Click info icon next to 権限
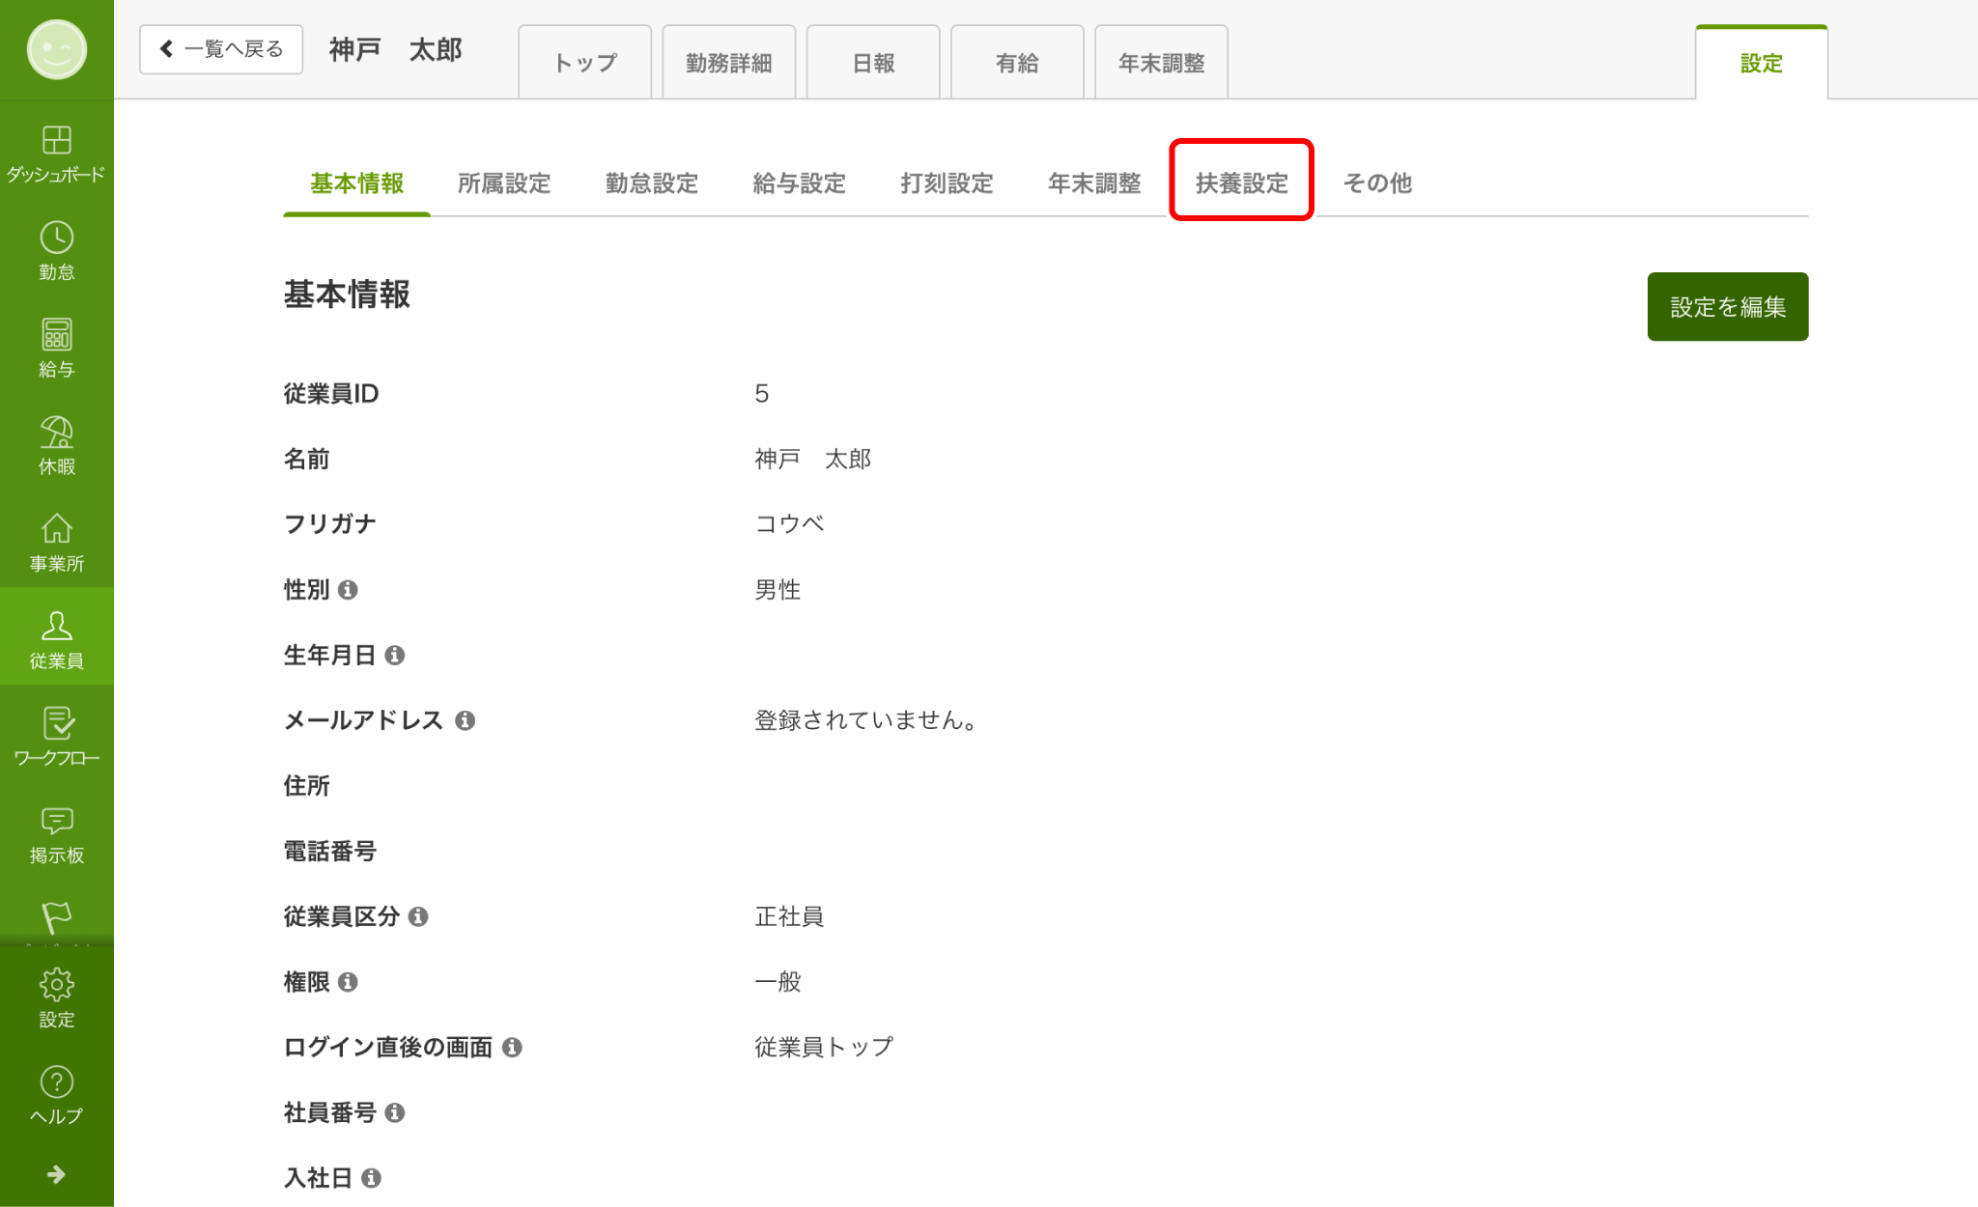Viewport: 1978px width, 1207px height. [x=348, y=982]
